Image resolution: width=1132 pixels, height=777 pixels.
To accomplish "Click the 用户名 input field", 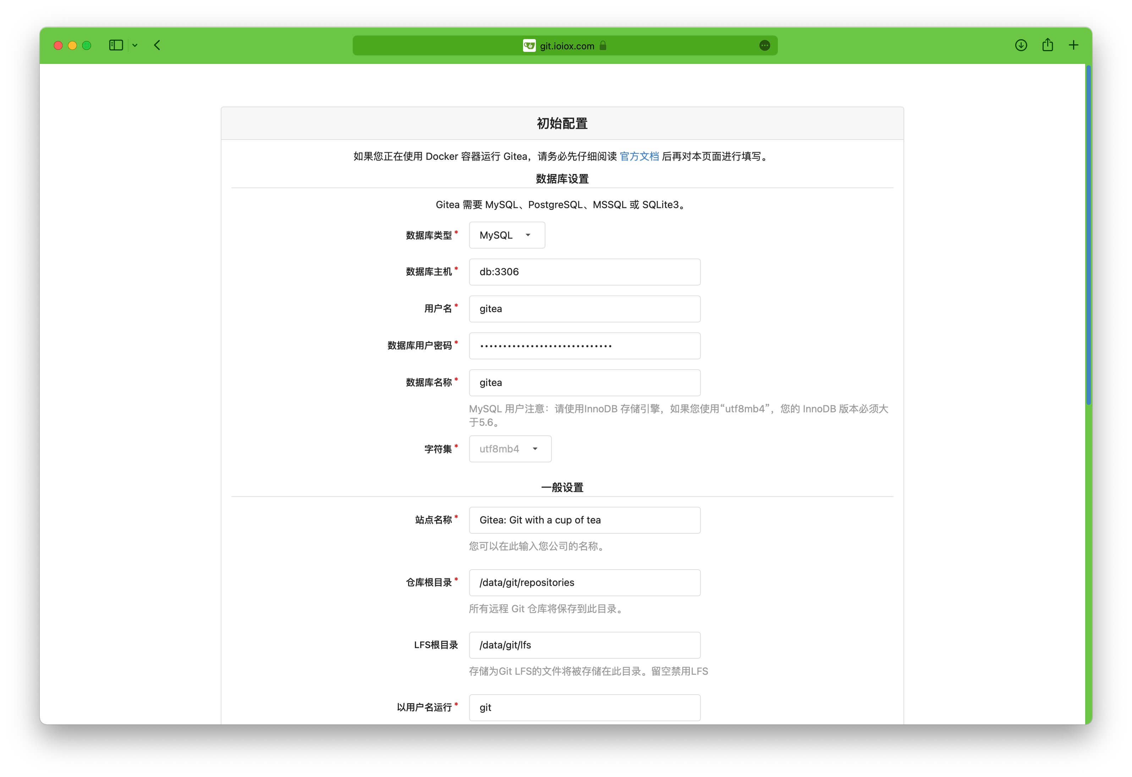I will [584, 309].
